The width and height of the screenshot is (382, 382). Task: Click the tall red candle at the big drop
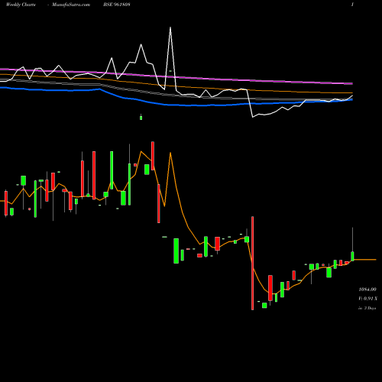click(x=252, y=263)
